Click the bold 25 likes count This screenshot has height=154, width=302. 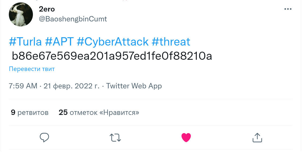pos(63,112)
